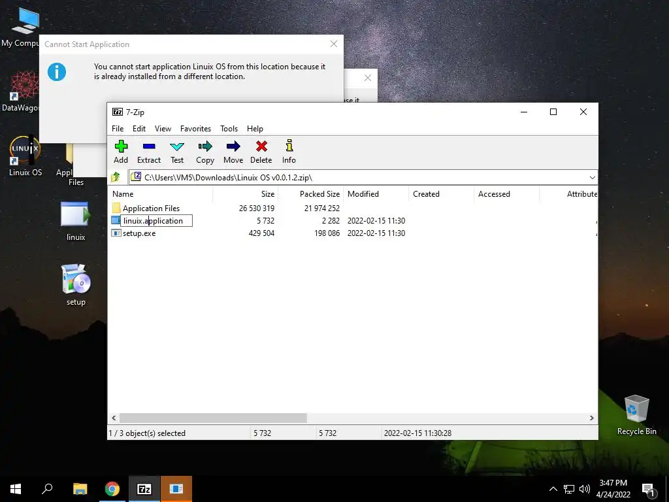Click the scroll right arrow of the file list
The height and width of the screenshot is (502, 669).
pyautogui.click(x=592, y=418)
